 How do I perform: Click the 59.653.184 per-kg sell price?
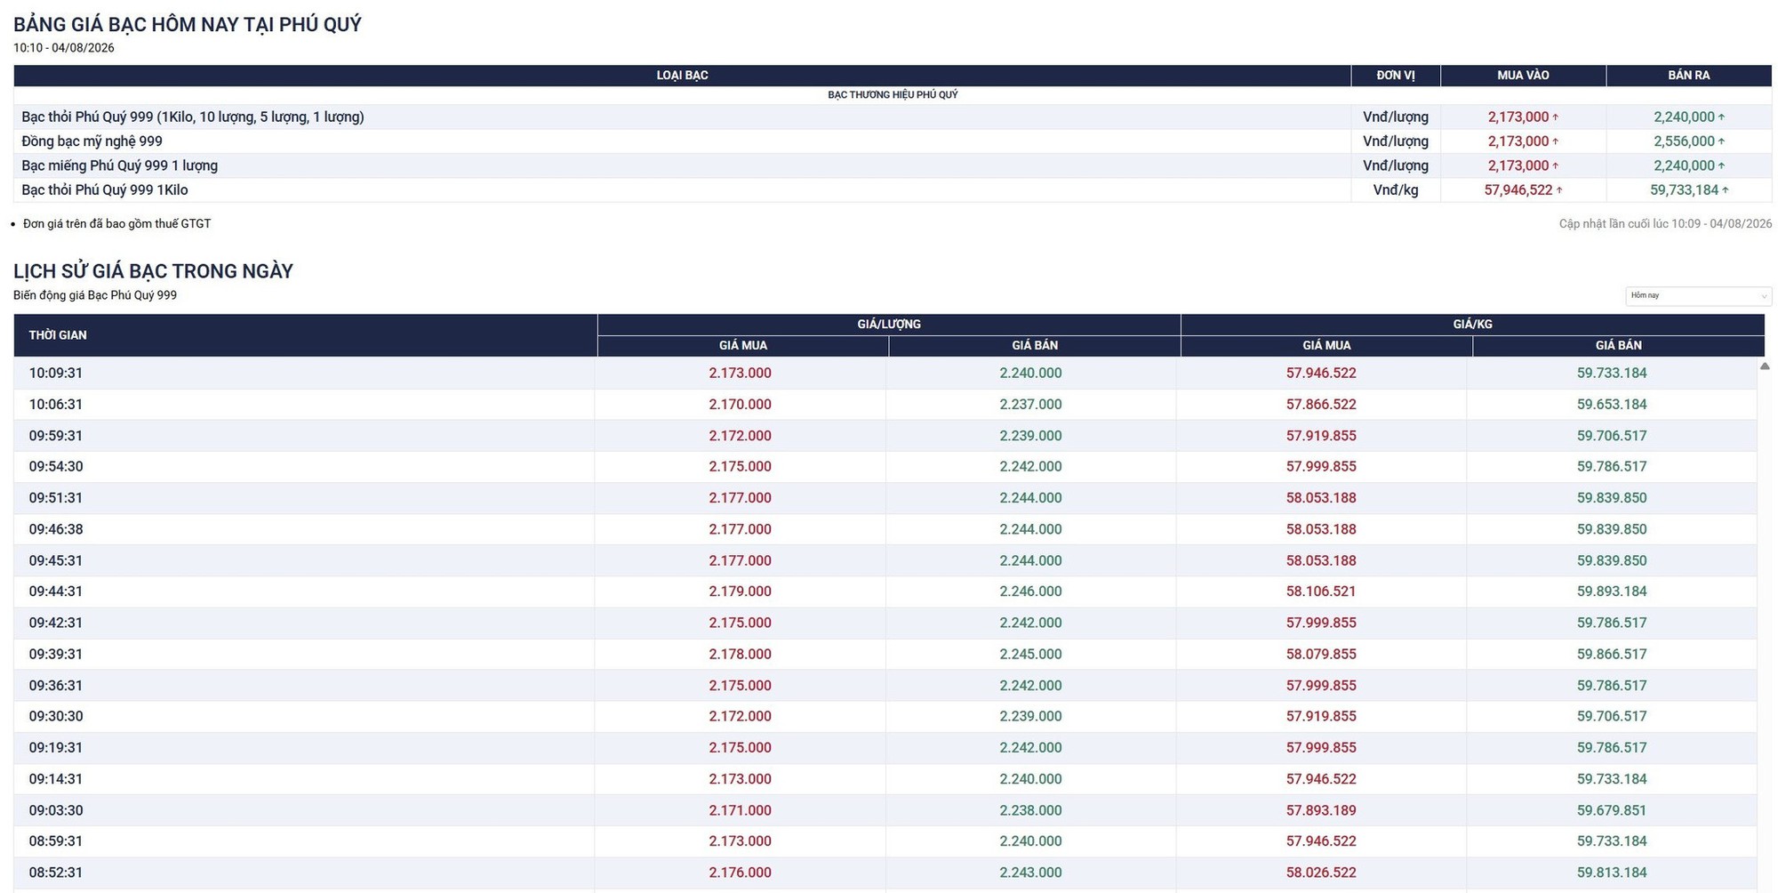pyautogui.click(x=1613, y=405)
